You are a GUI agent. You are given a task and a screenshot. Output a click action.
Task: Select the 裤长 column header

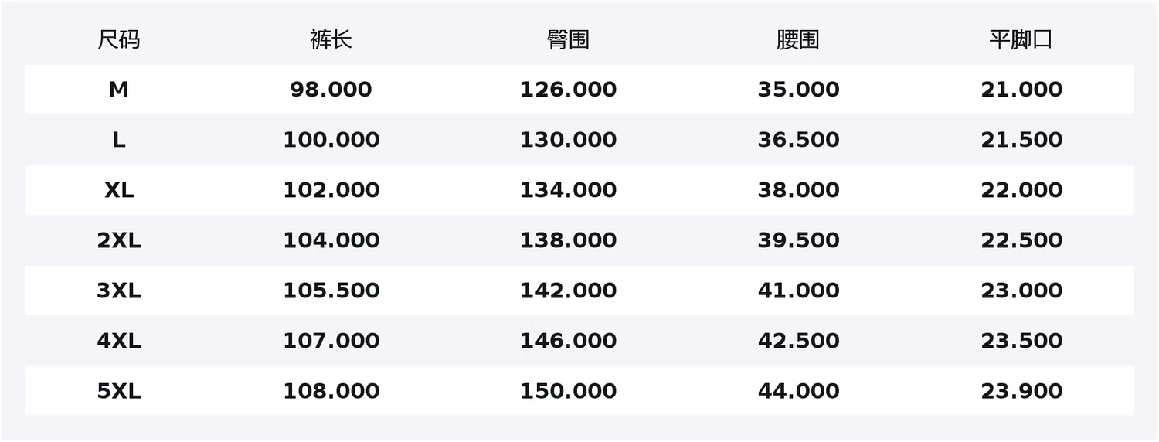coord(331,39)
